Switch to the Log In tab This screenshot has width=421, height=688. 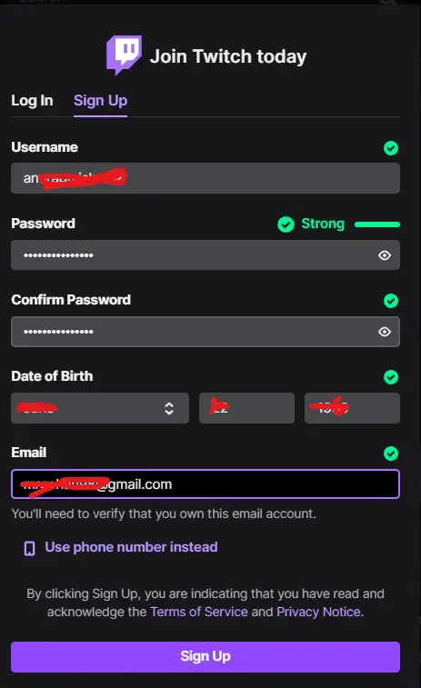32,101
